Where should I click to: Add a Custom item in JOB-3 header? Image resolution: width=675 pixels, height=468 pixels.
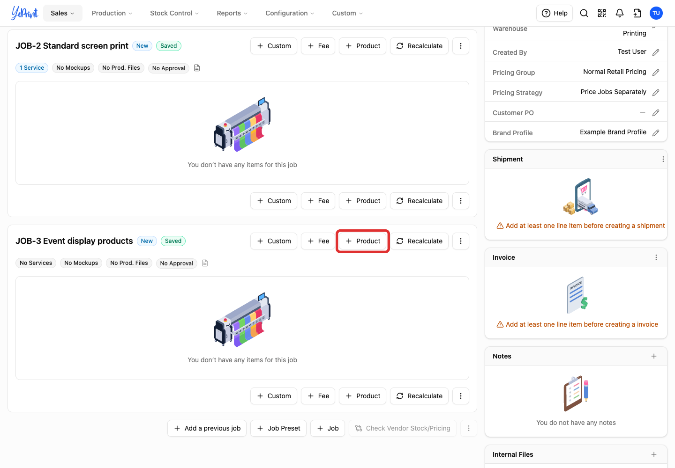[x=274, y=241]
